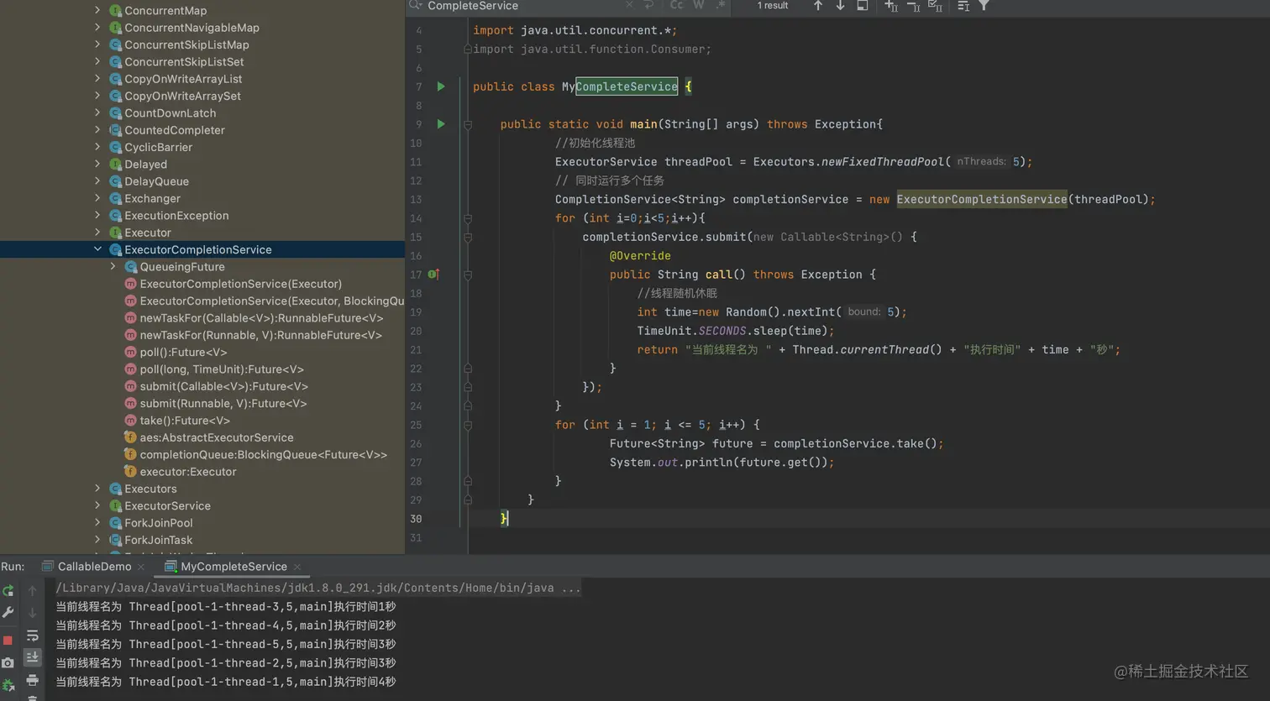Select the take():Future<V> method entry
This screenshot has height=701, width=1270.
(184, 421)
